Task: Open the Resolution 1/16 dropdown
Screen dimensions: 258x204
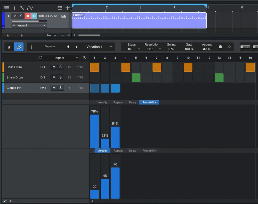Action: 160,49
